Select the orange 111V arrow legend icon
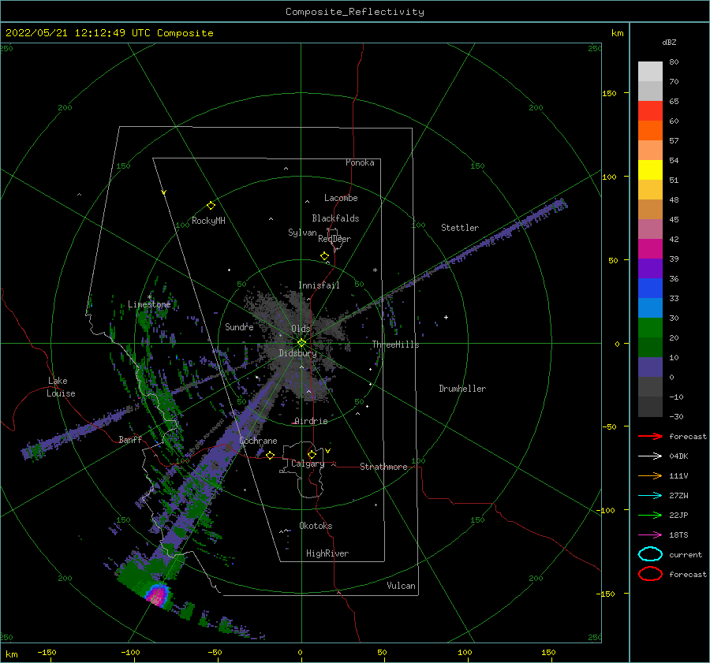 [650, 475]
